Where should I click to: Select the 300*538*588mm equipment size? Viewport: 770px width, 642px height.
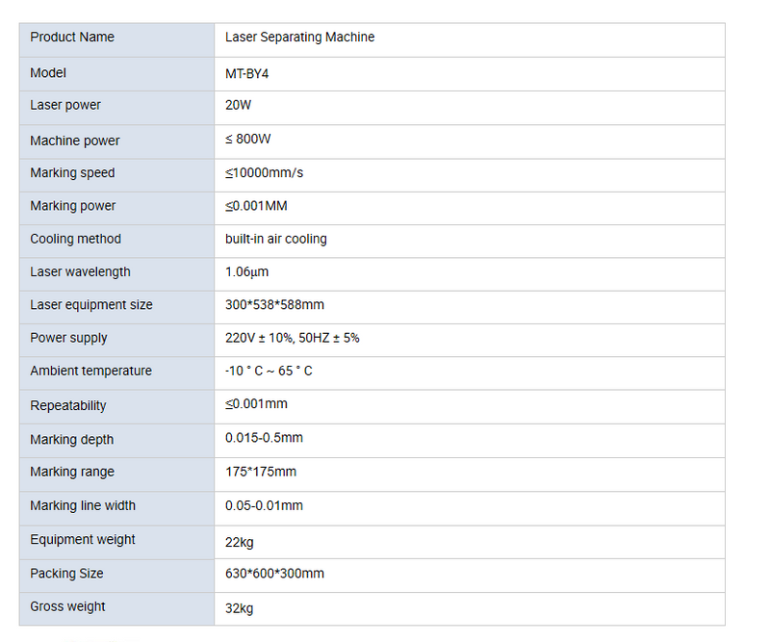pos(274,305)
